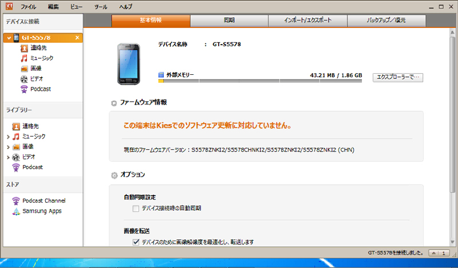
Task: Click the large phone image thumbnail
Action: (x=128, y=64)
